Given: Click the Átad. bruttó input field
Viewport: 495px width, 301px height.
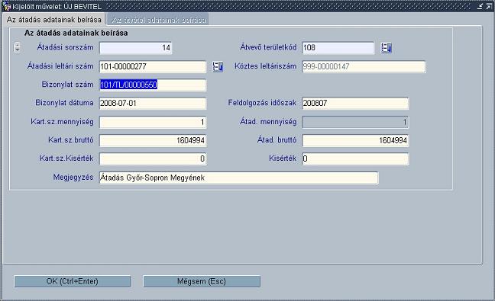Looking at the screenshot, I should [355, 140].
